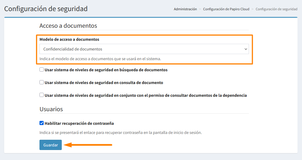Image resolution: width=302 pixels, height=160 pixels.
Task: Click the dropdown chevron on document access model
Action: [246, 49]
